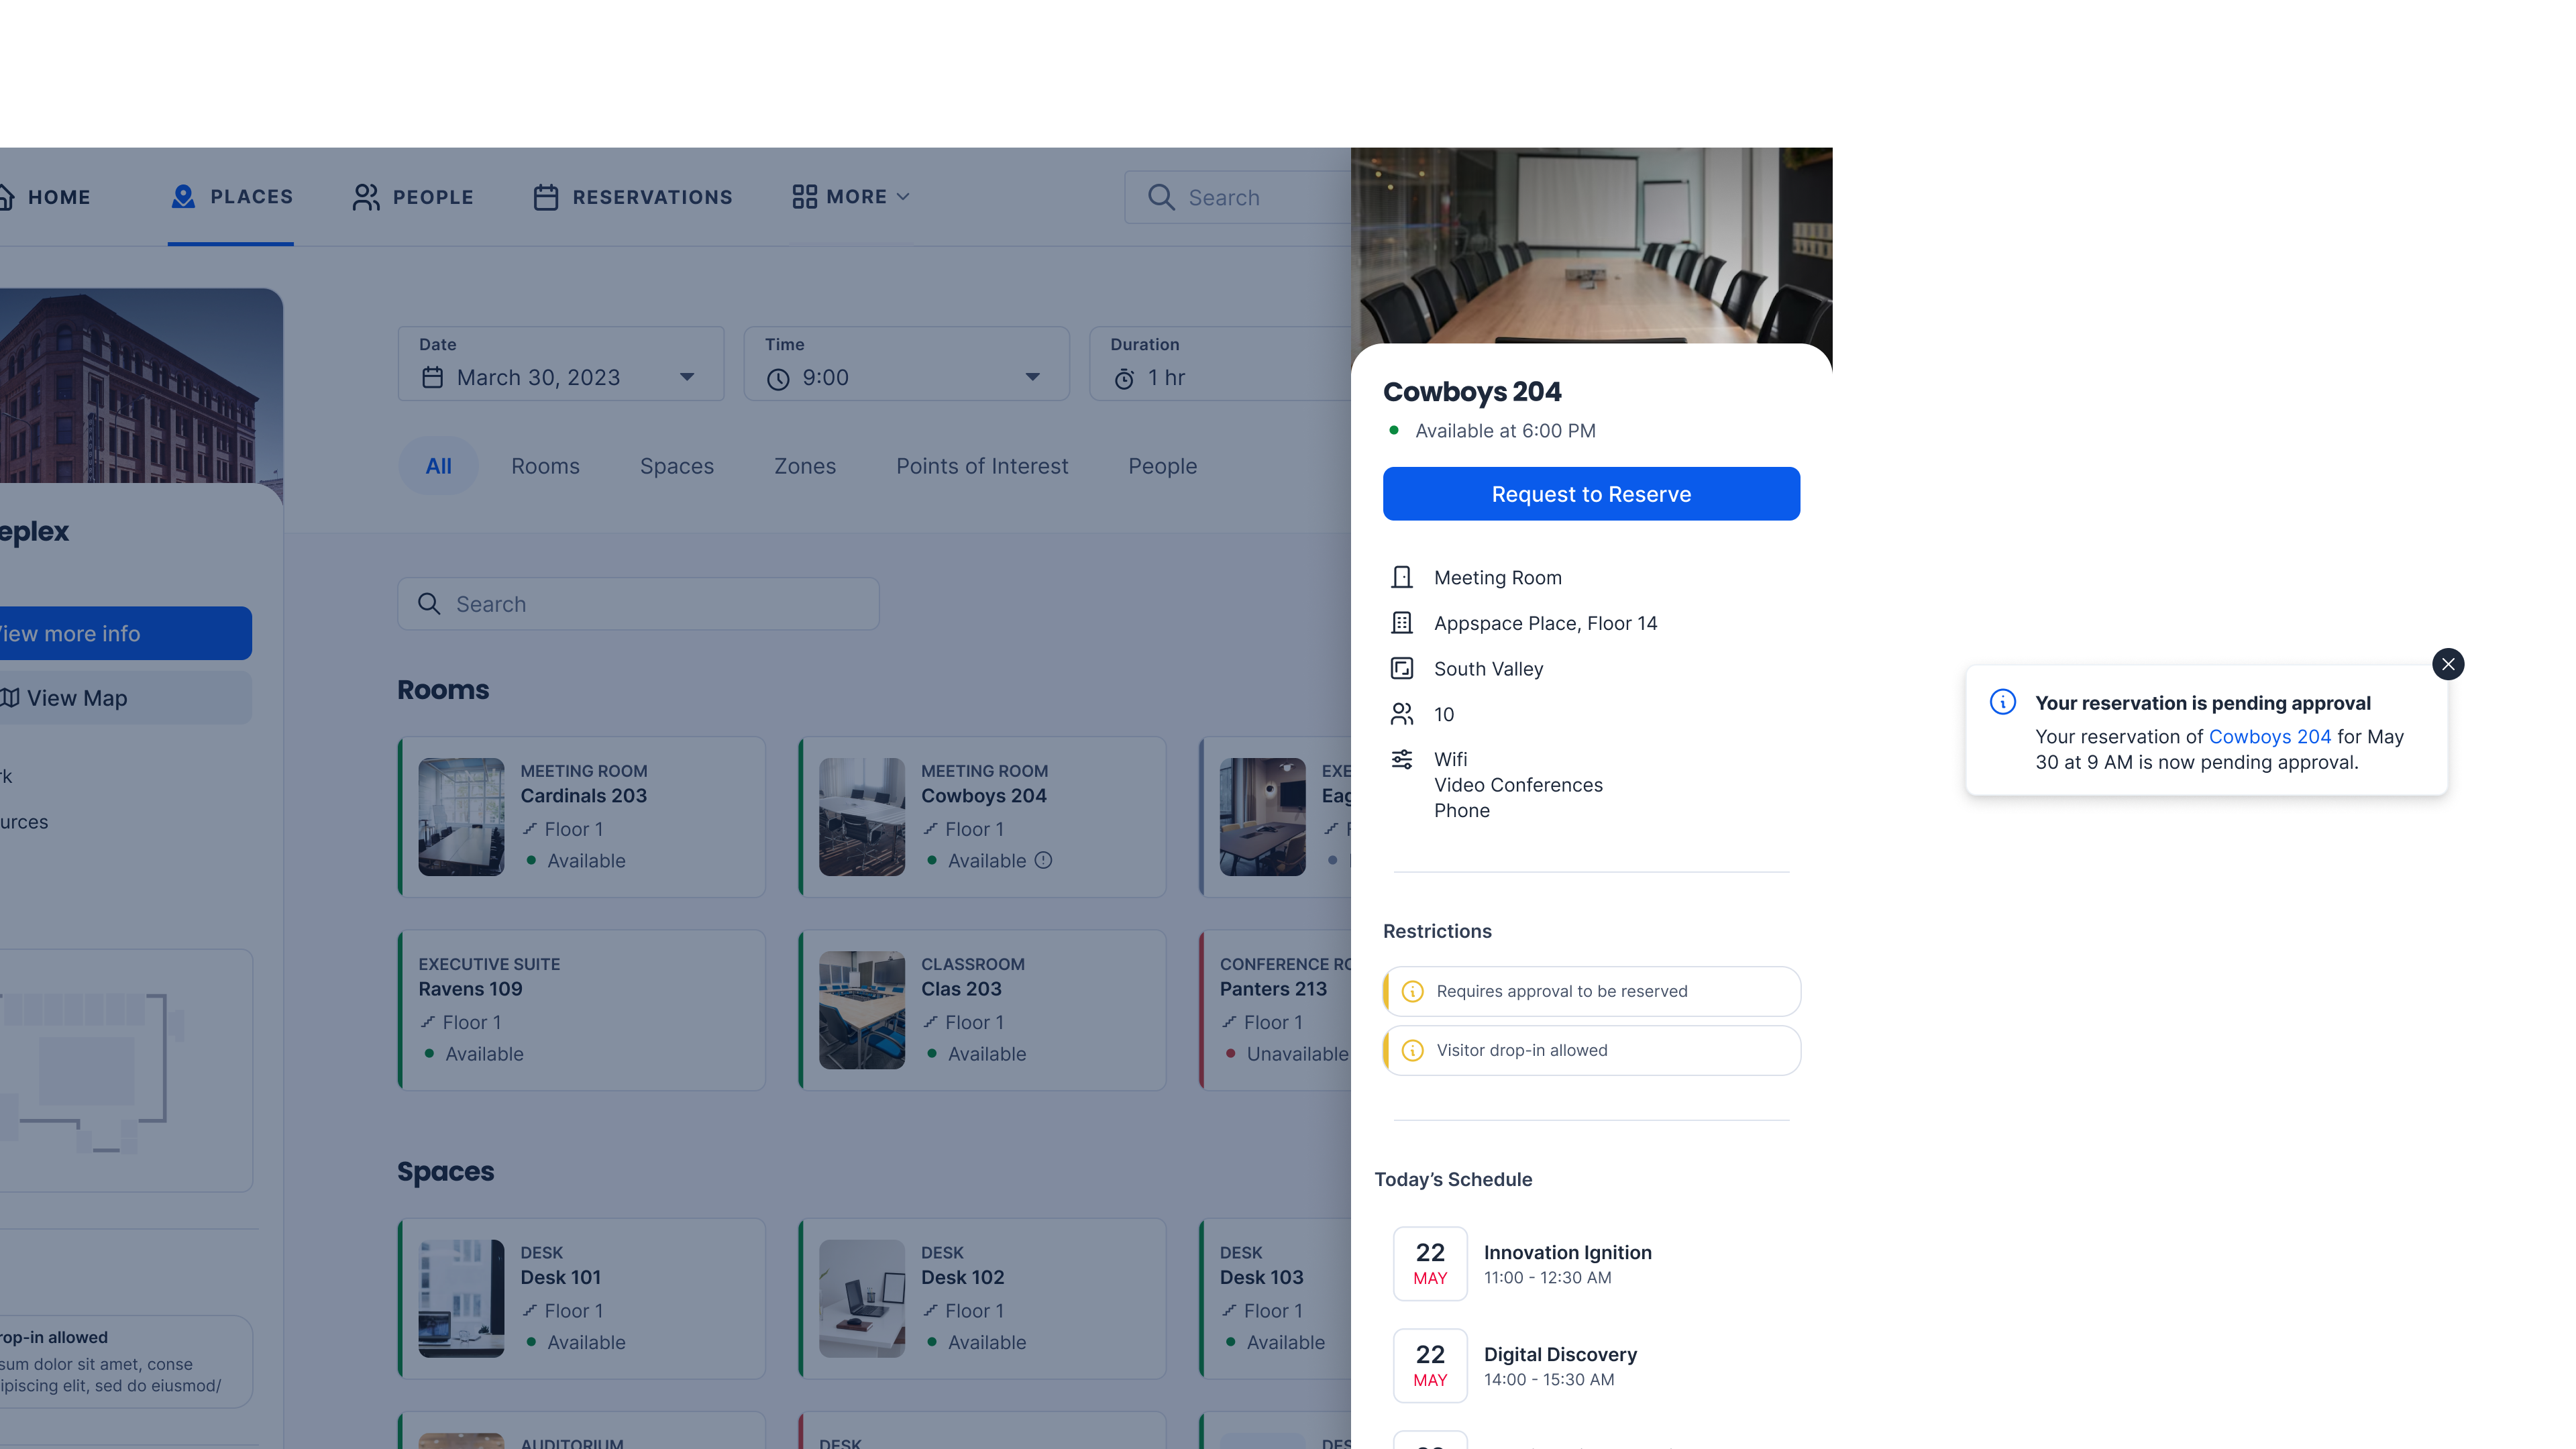
Task: Open Cowboys 204 link in notification
Action: pyautogui.click(x=2269, y=736)
